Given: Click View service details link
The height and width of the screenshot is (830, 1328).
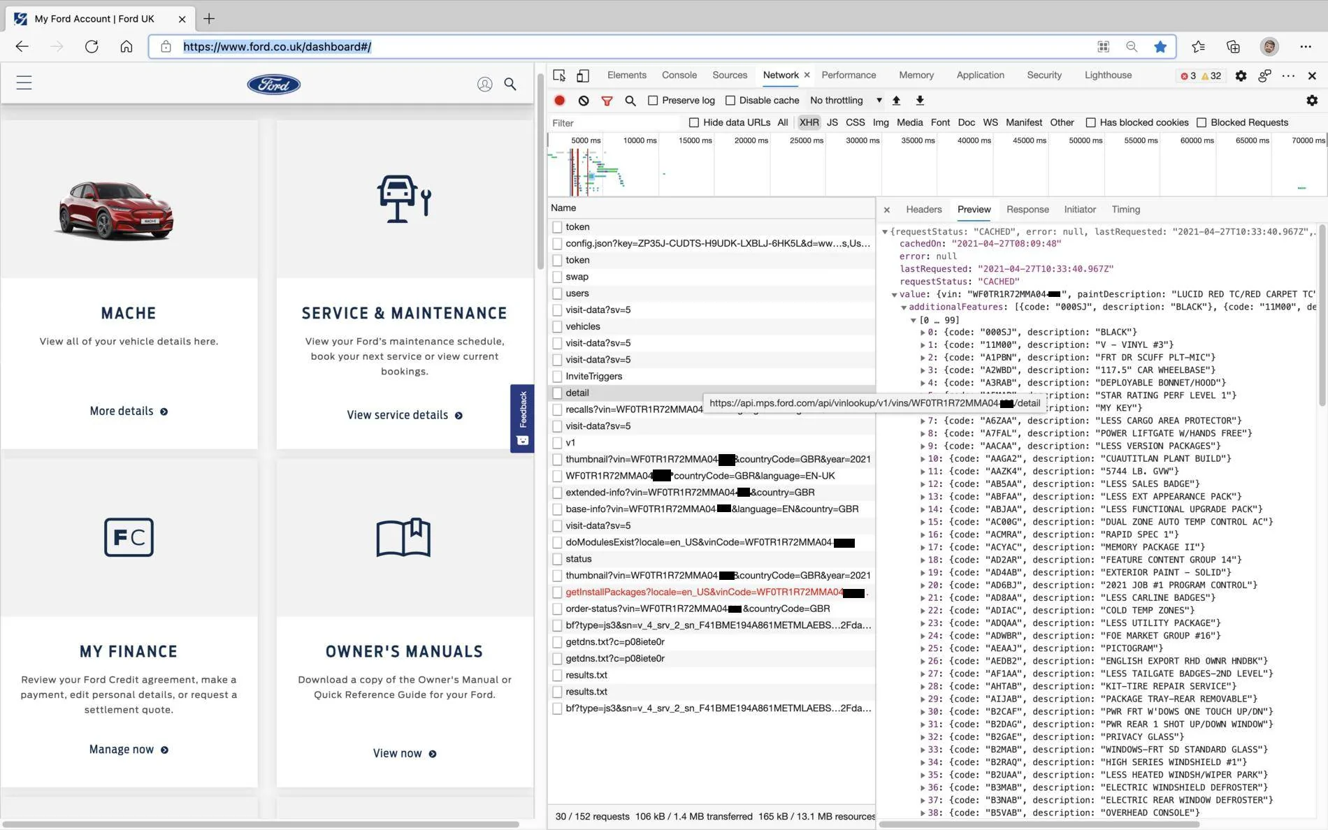Looking at the screenshot, I should pos(405,416).
